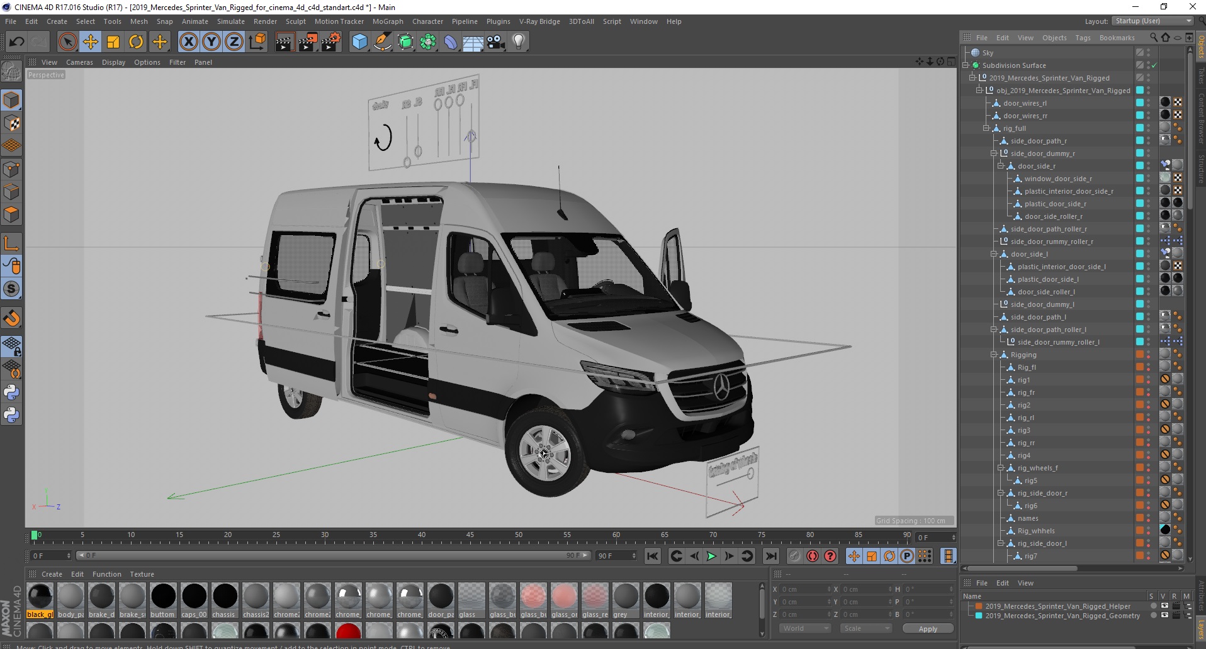Go to start of animation
This screenshot has width=1206, height=649.
coord(653,556)
